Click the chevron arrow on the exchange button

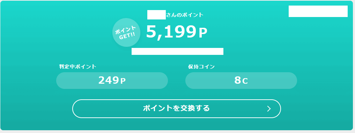pos(269,109)
